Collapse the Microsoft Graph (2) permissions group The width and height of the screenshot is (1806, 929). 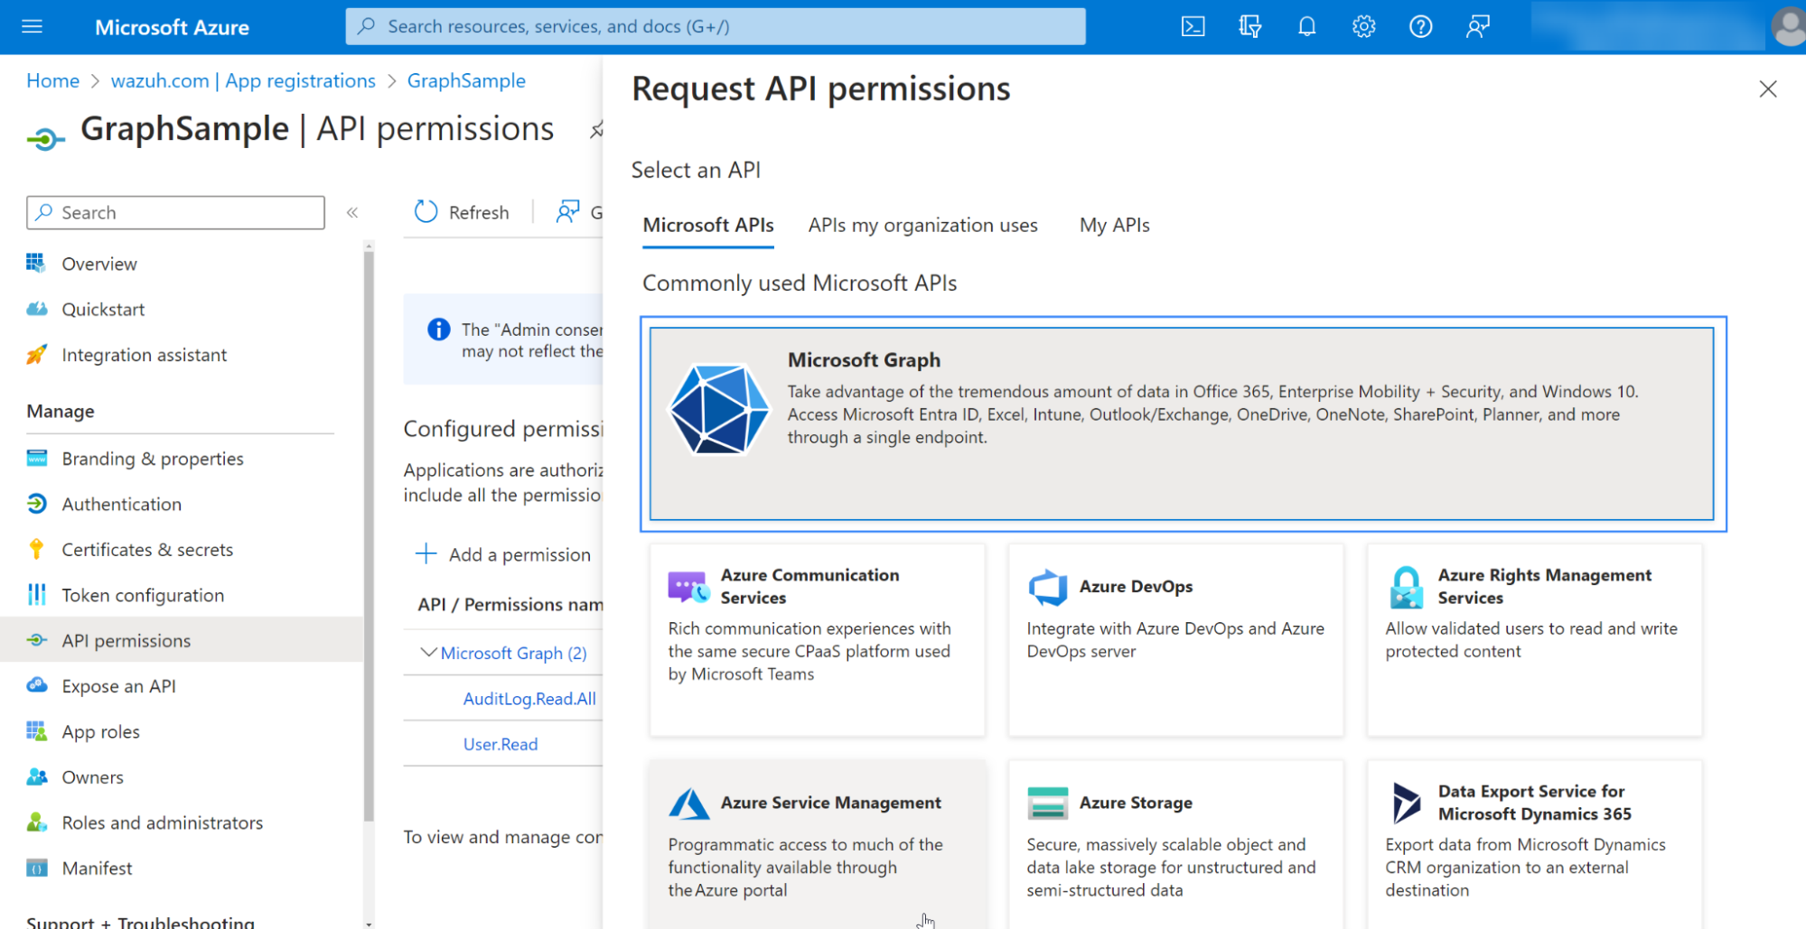429,653
